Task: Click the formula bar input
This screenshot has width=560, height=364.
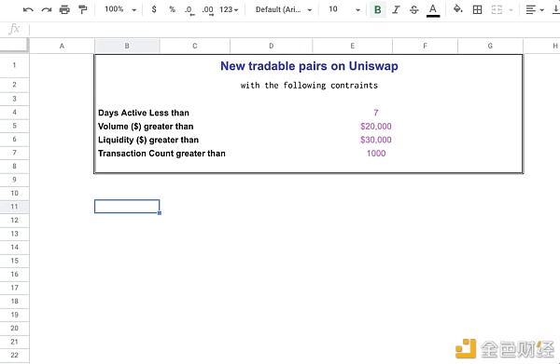Action: 295,29
